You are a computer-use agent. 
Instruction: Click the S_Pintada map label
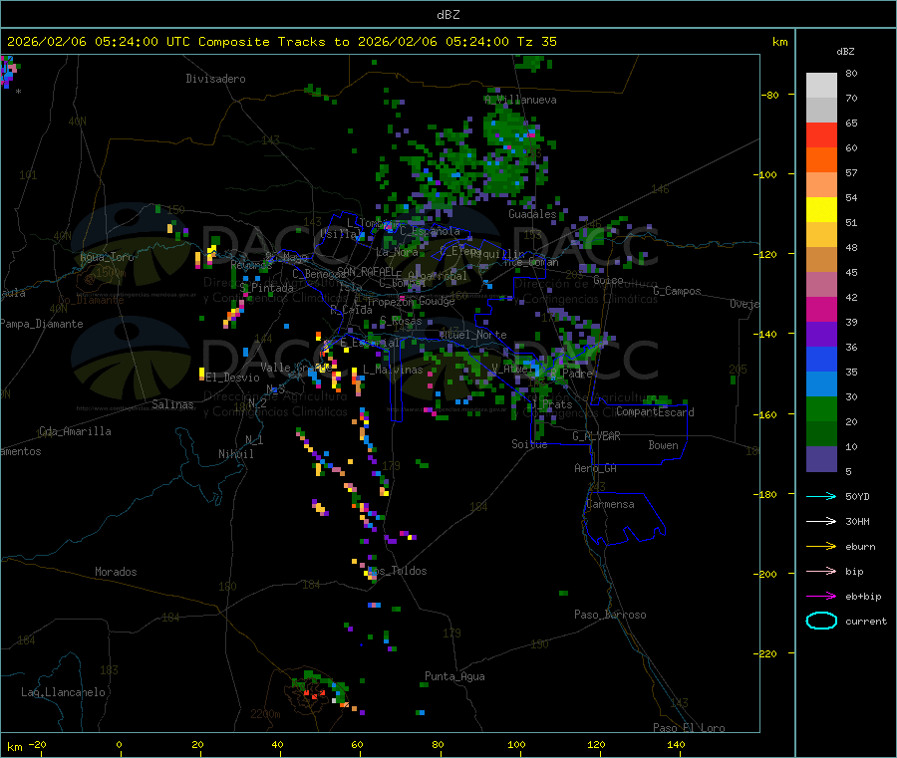coord(266,288)
